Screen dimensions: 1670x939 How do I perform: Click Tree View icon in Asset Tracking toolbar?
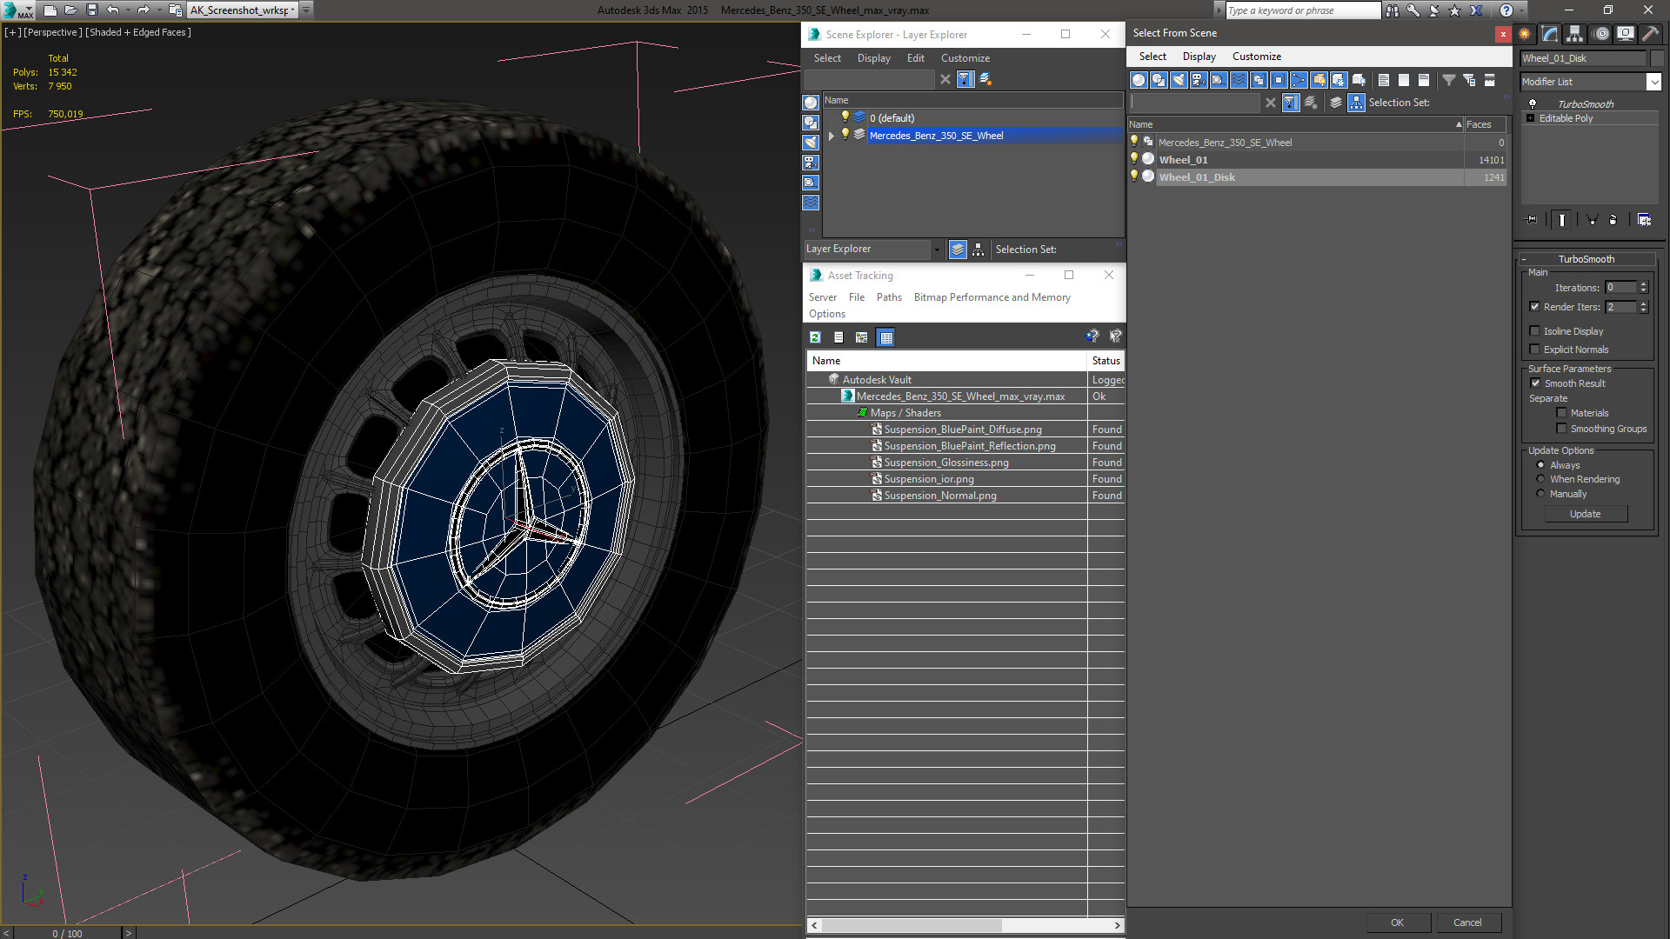coord(862,337)
